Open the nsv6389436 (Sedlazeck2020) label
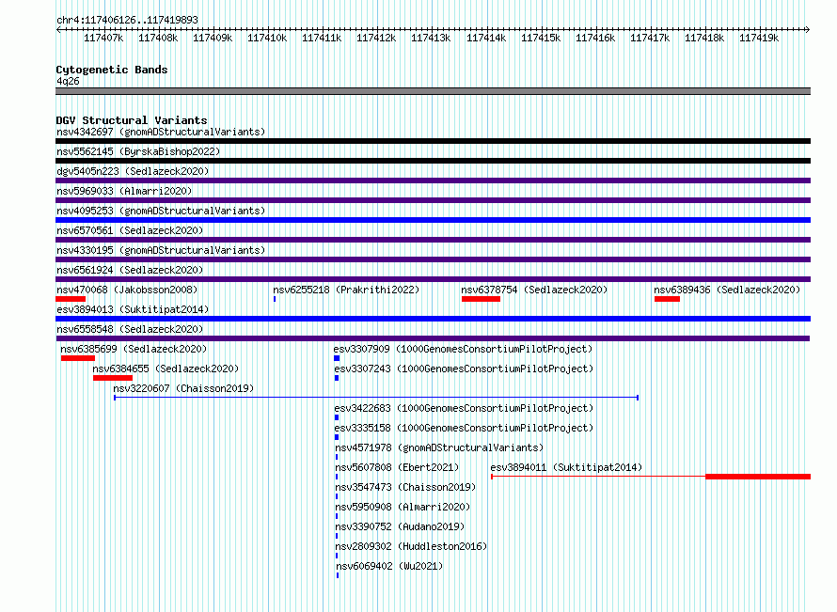The image size is (837, 612). [727, 290]
